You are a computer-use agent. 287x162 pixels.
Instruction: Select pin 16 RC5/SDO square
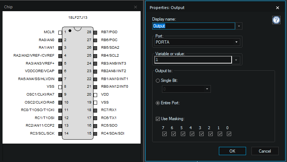[95, 126]
